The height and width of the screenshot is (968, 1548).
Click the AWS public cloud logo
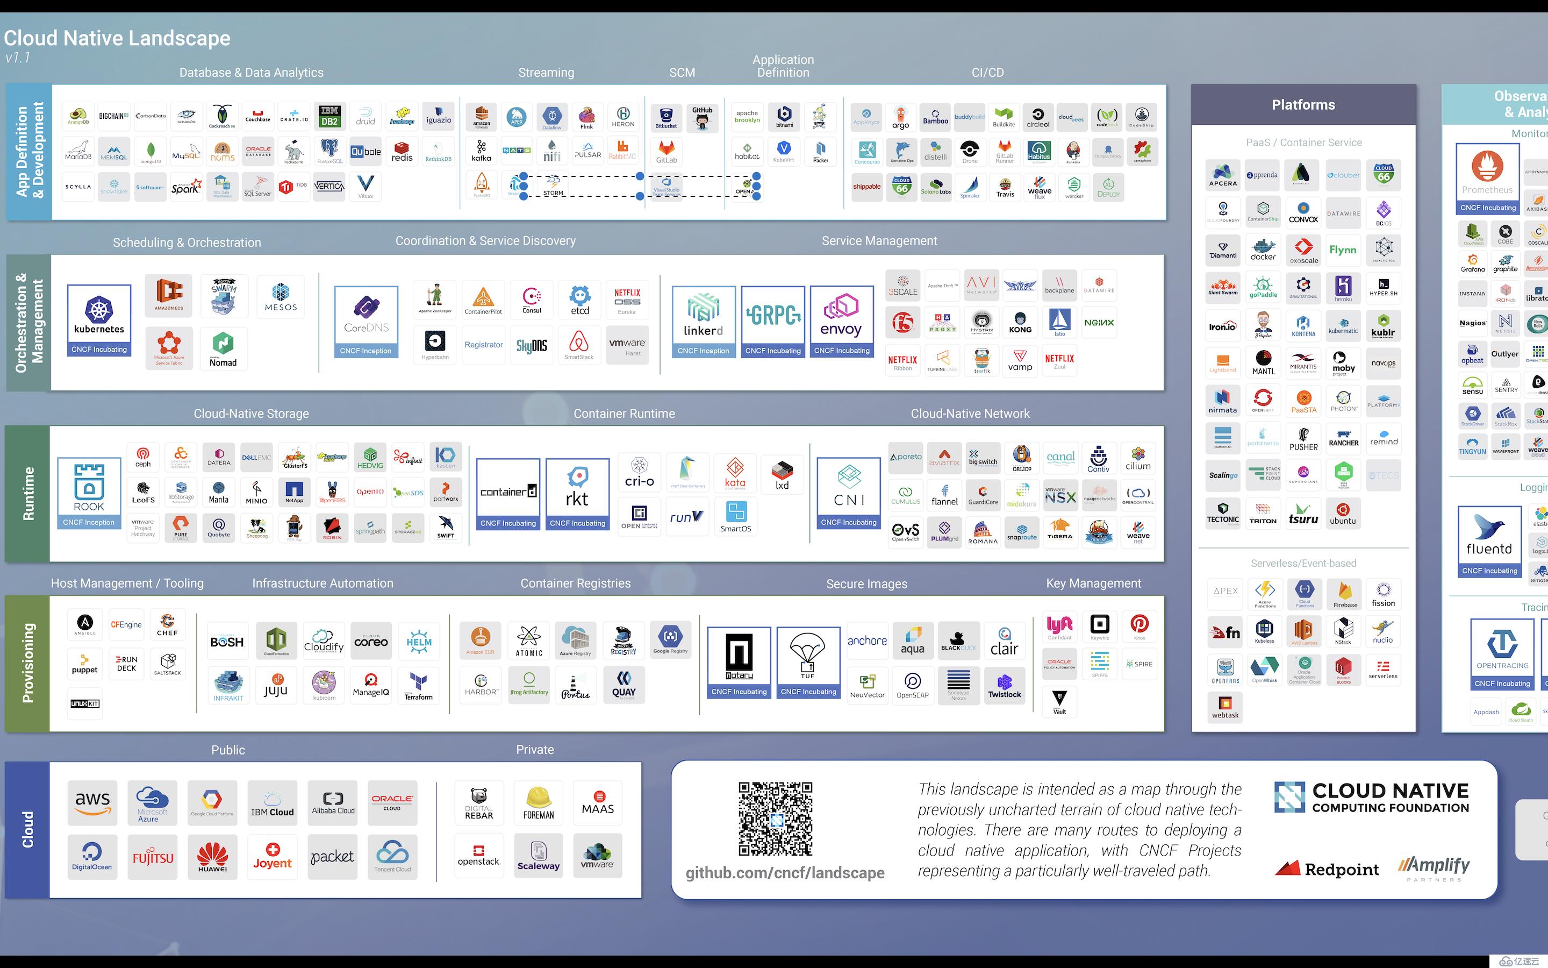pos(93,803)
